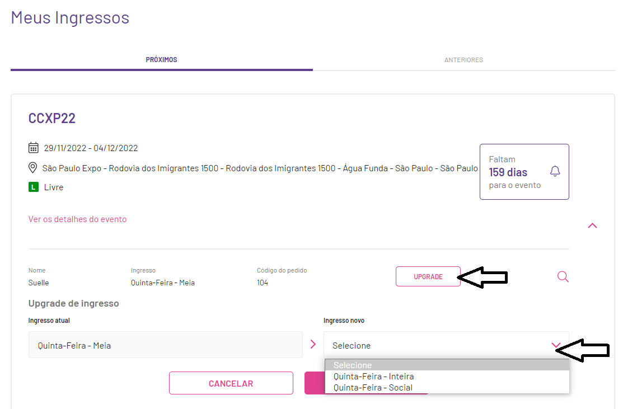Click the Ingresso atual label
The height and width of the screenshot is (409, 623).
point(49,321)
